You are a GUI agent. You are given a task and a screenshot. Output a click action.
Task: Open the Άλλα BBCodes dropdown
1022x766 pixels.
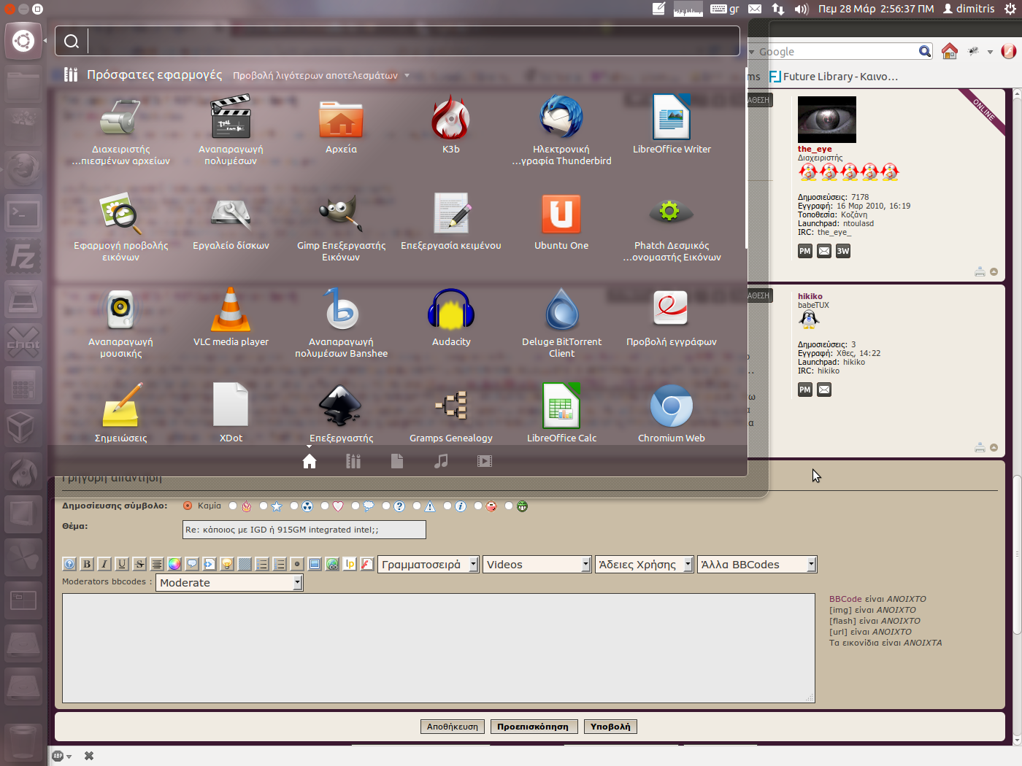[x=757, y=565]
